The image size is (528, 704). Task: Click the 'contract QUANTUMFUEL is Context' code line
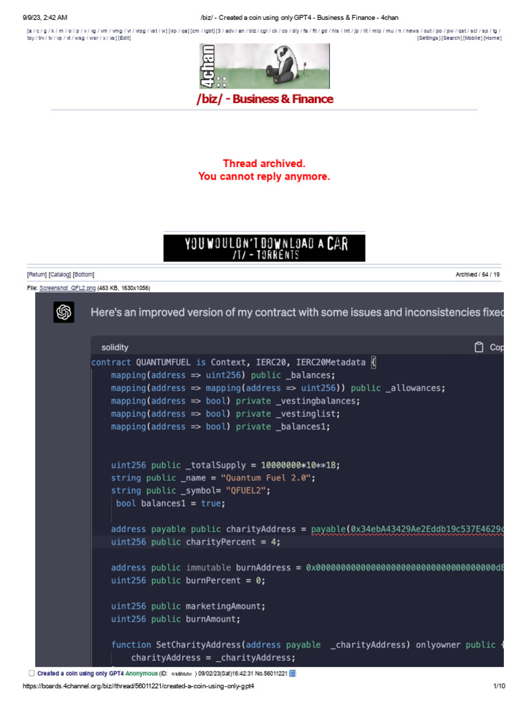click(x=234, y=362)
